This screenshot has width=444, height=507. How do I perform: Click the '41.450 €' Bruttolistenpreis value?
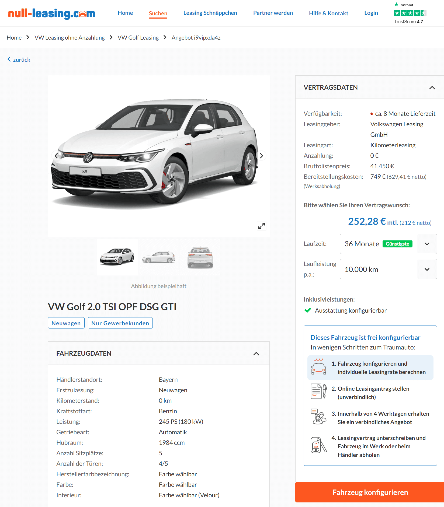tap(382, 166)
